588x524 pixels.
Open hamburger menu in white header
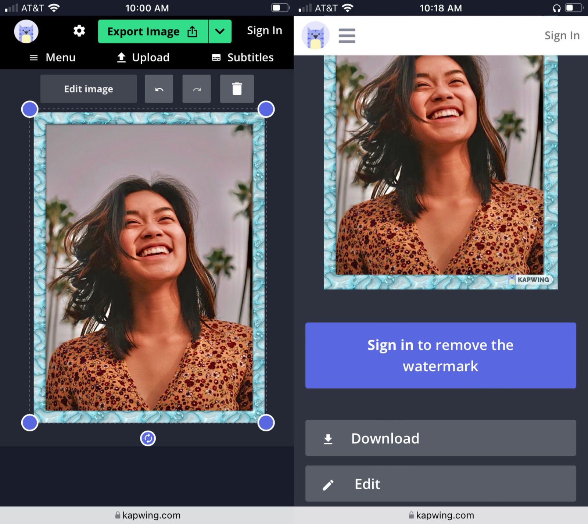click(x=347, y=36)
